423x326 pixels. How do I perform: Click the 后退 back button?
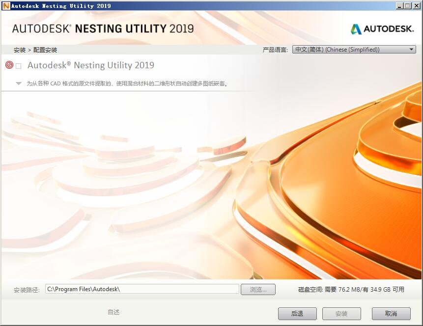(297, 314)
